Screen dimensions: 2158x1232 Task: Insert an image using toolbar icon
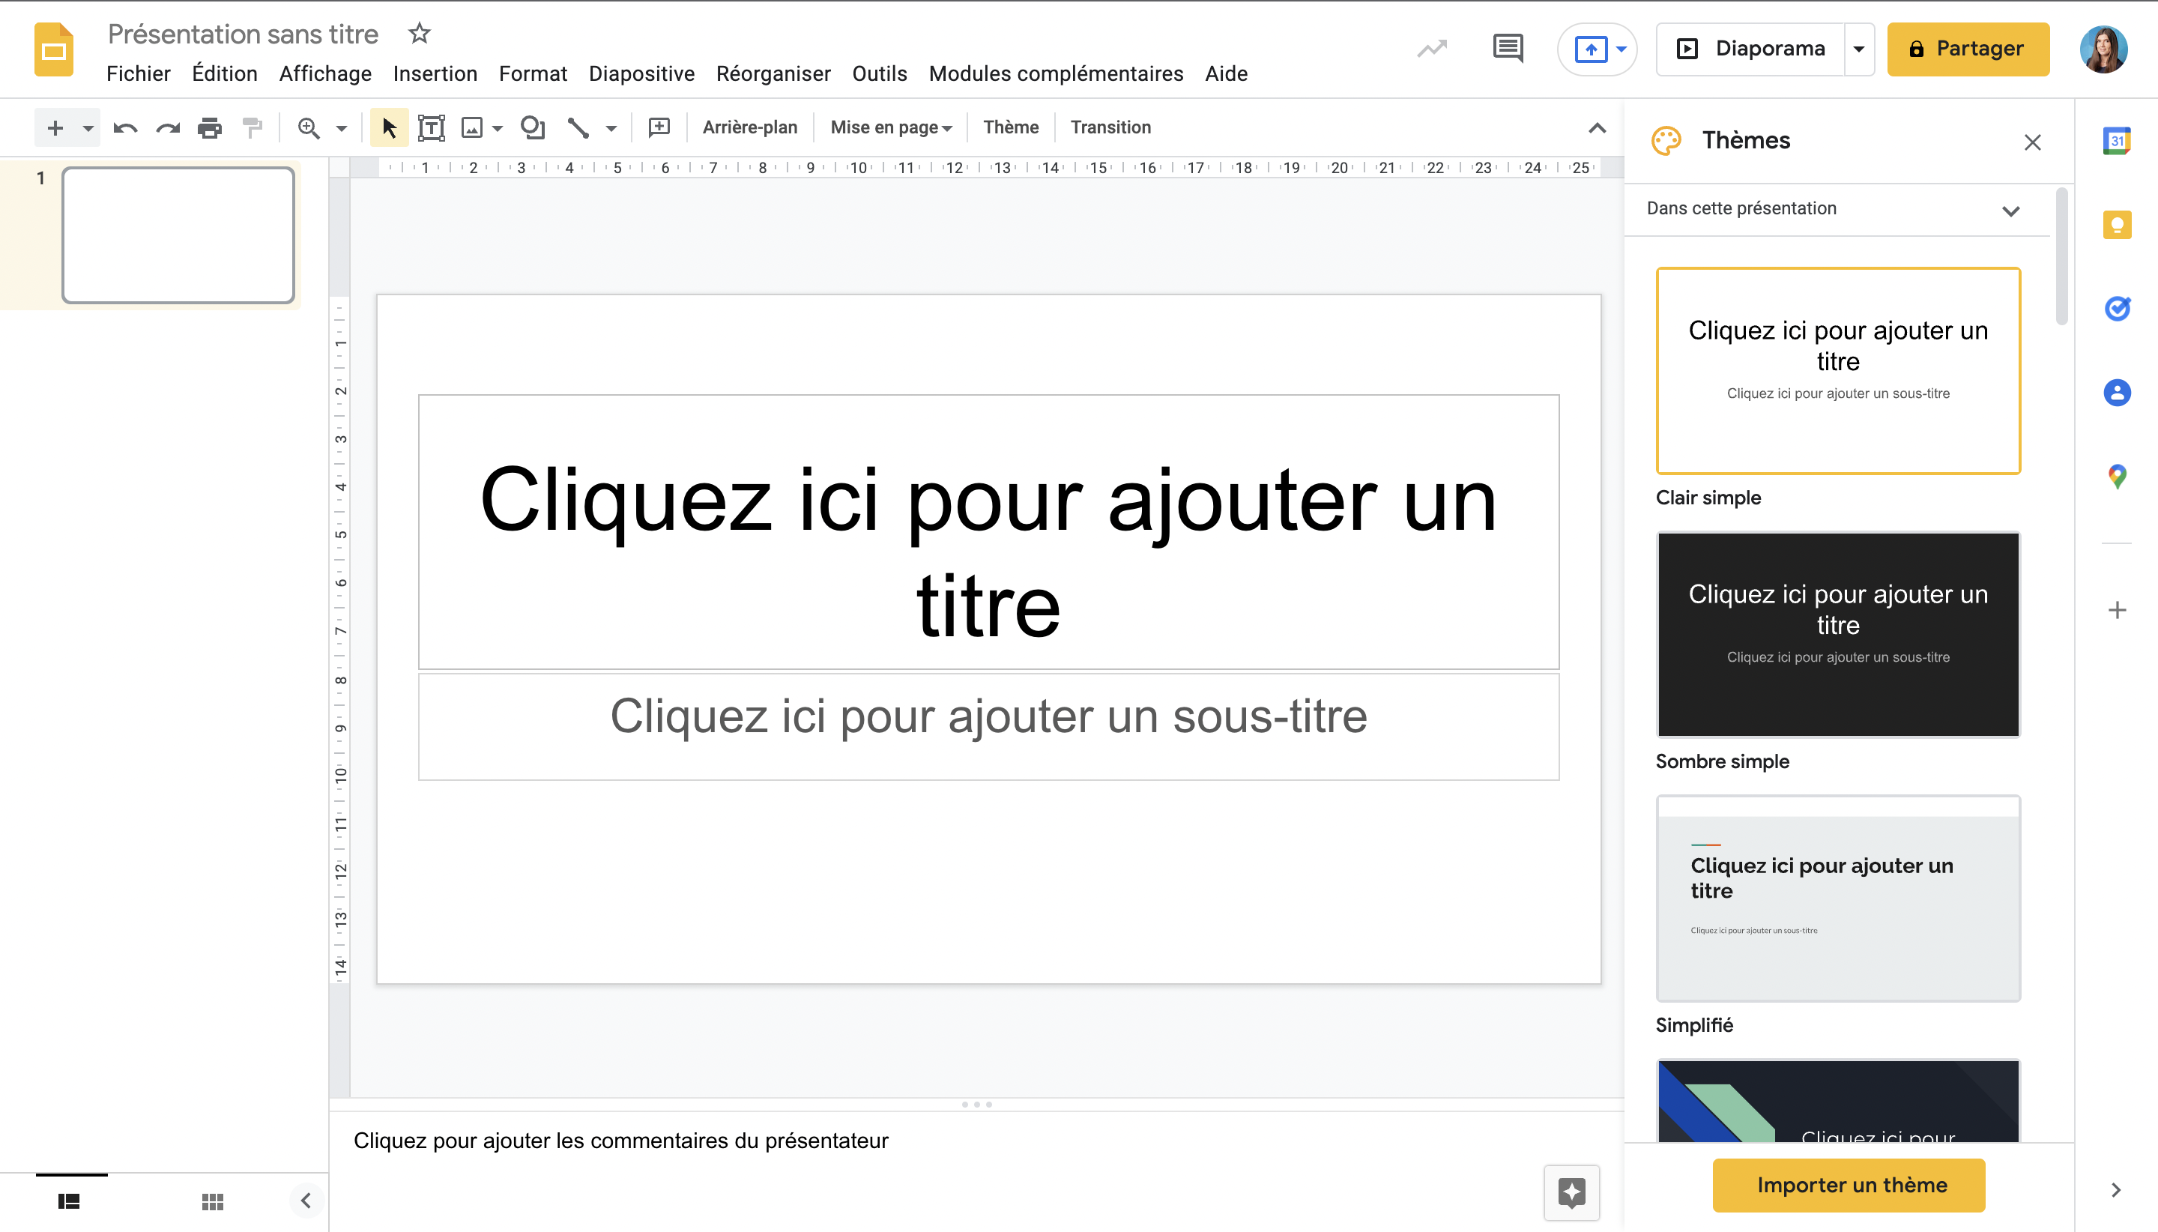(x=472, y=127)
